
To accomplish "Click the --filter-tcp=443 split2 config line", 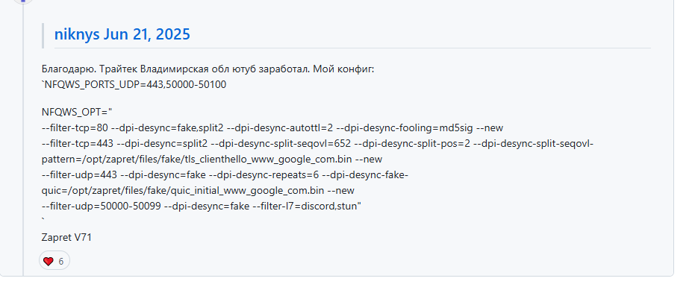I will 317,144.
